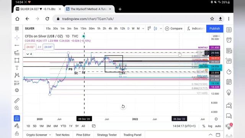Open the calendar grid icon
The image size is (245, 138).
click(x=229, y=82)
